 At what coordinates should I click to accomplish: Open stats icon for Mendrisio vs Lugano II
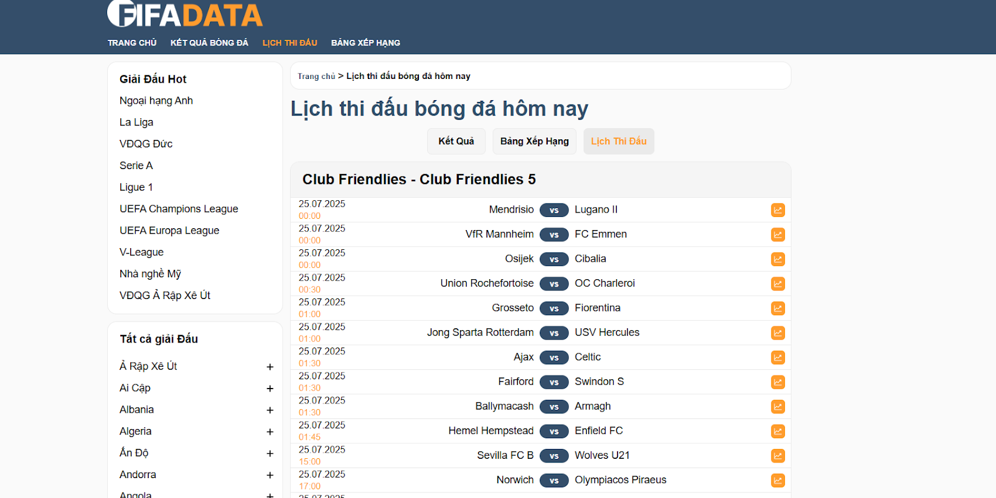click(x=778, y=210)
